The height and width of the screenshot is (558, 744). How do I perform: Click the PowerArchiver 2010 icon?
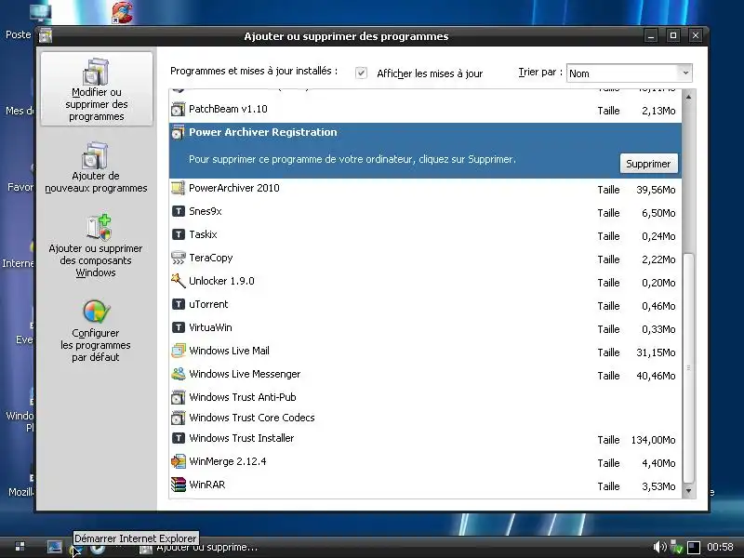point(178,188)
